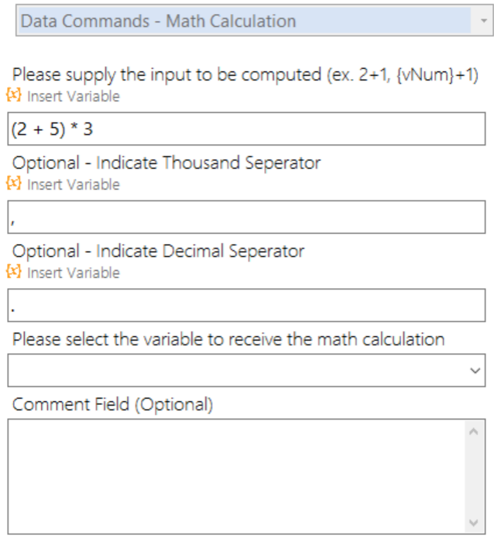Expand the variable to receive calculation dropdown
This screenshot has height=542, width=494.
coord(246,370)
